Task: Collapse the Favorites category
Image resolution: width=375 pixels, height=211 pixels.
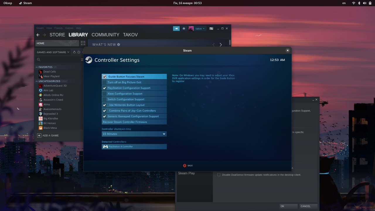Action: (37, 67)
